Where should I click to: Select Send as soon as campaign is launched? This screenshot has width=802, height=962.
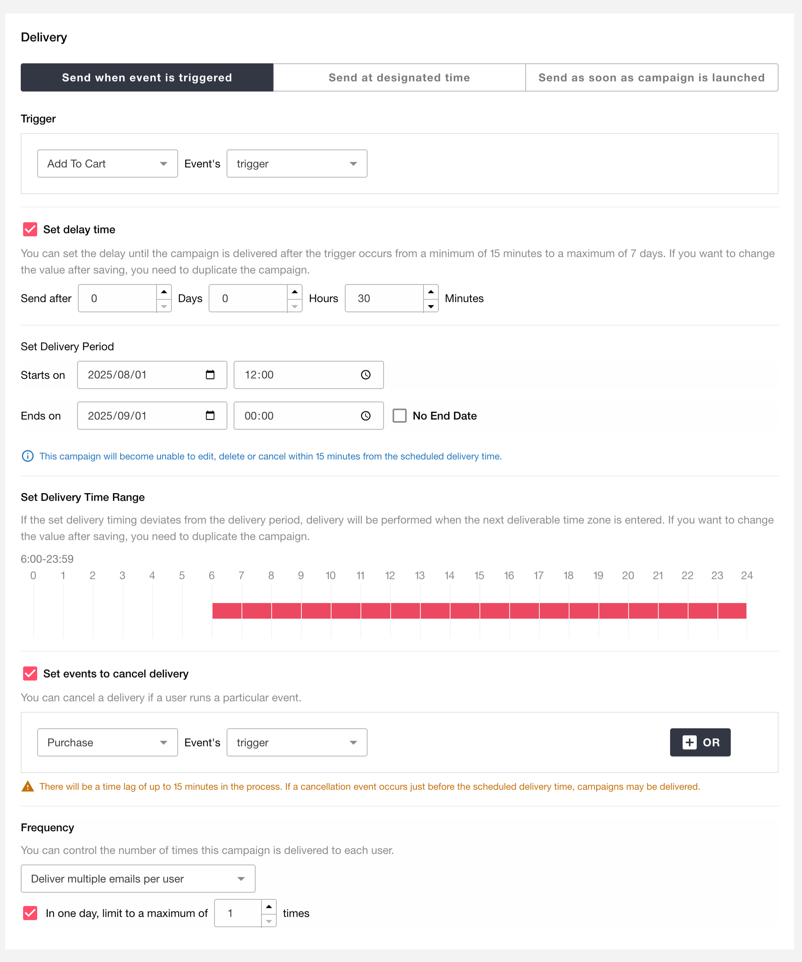pyautogui.click(x=651, y=77)
